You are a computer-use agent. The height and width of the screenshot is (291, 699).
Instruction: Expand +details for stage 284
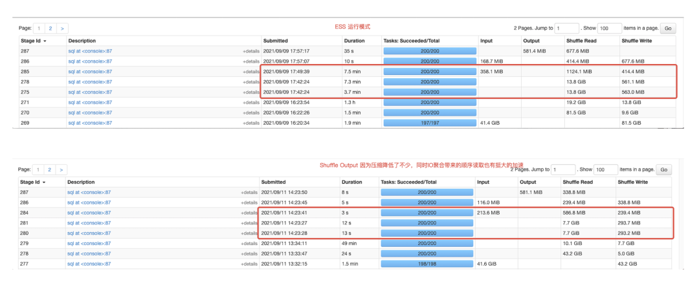pyautogui.click(x=249, y=213)
